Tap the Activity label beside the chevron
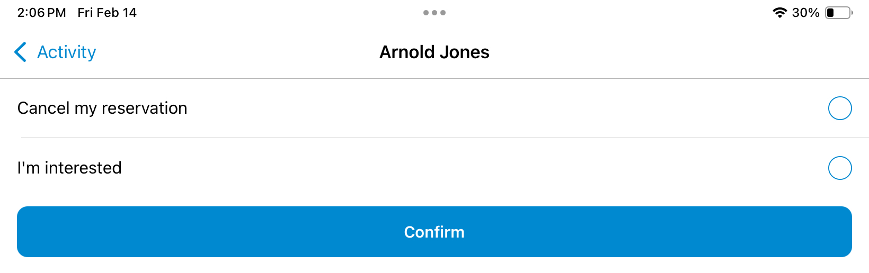 (x=67, y=52)
